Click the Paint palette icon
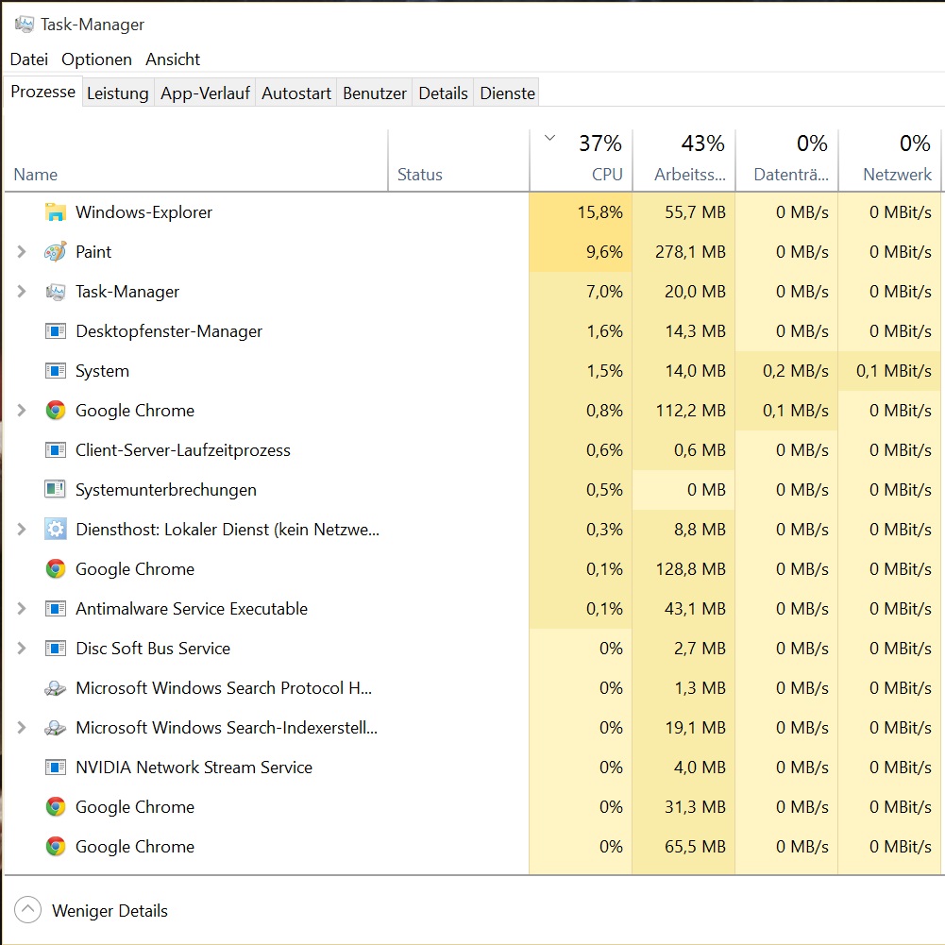945x945 pixels. pos(56,252)
